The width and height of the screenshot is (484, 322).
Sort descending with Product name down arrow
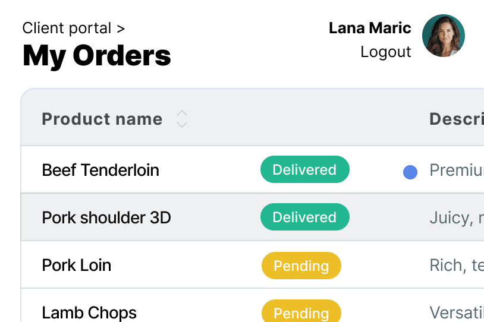(182, 124)
